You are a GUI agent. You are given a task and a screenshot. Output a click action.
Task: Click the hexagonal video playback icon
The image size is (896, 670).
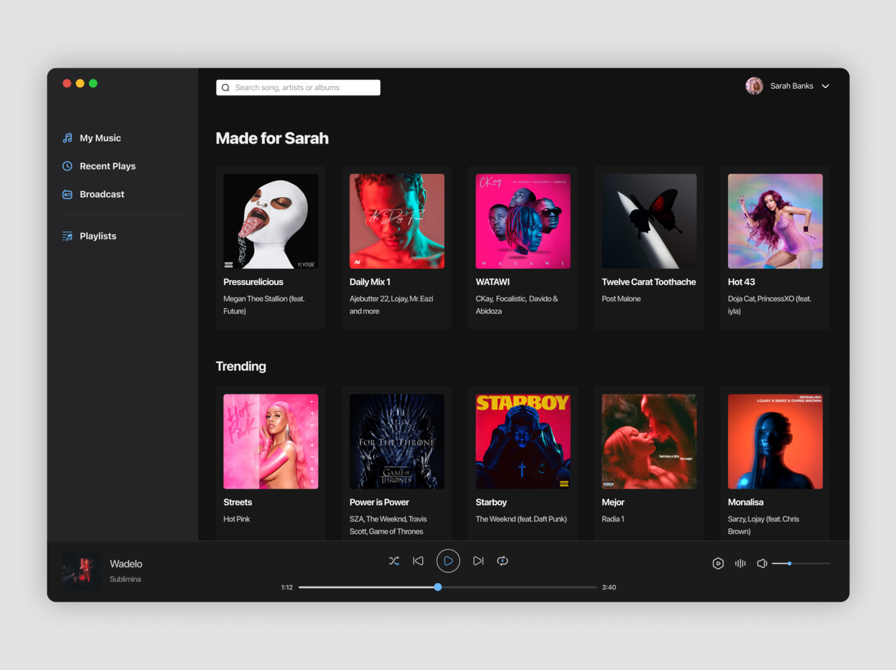(718, 564)
